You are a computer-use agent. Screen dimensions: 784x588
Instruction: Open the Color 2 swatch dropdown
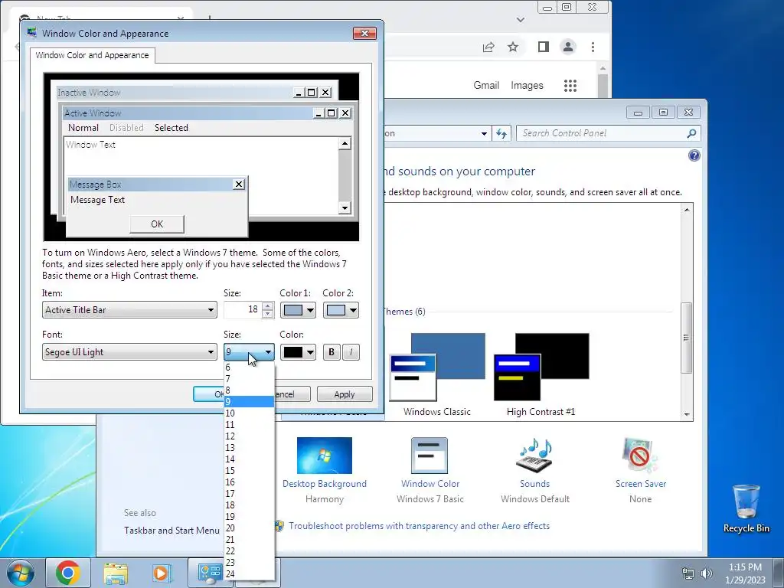coord(341,310)
